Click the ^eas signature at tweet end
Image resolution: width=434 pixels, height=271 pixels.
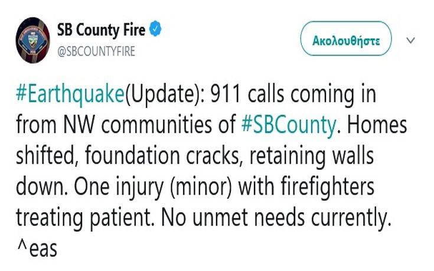pos(37,249)
